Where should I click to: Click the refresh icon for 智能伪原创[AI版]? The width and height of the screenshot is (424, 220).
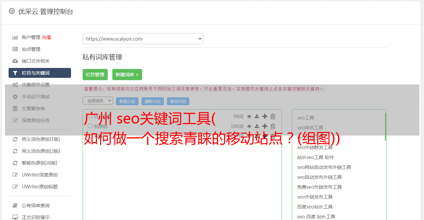(x=15, y=163)
